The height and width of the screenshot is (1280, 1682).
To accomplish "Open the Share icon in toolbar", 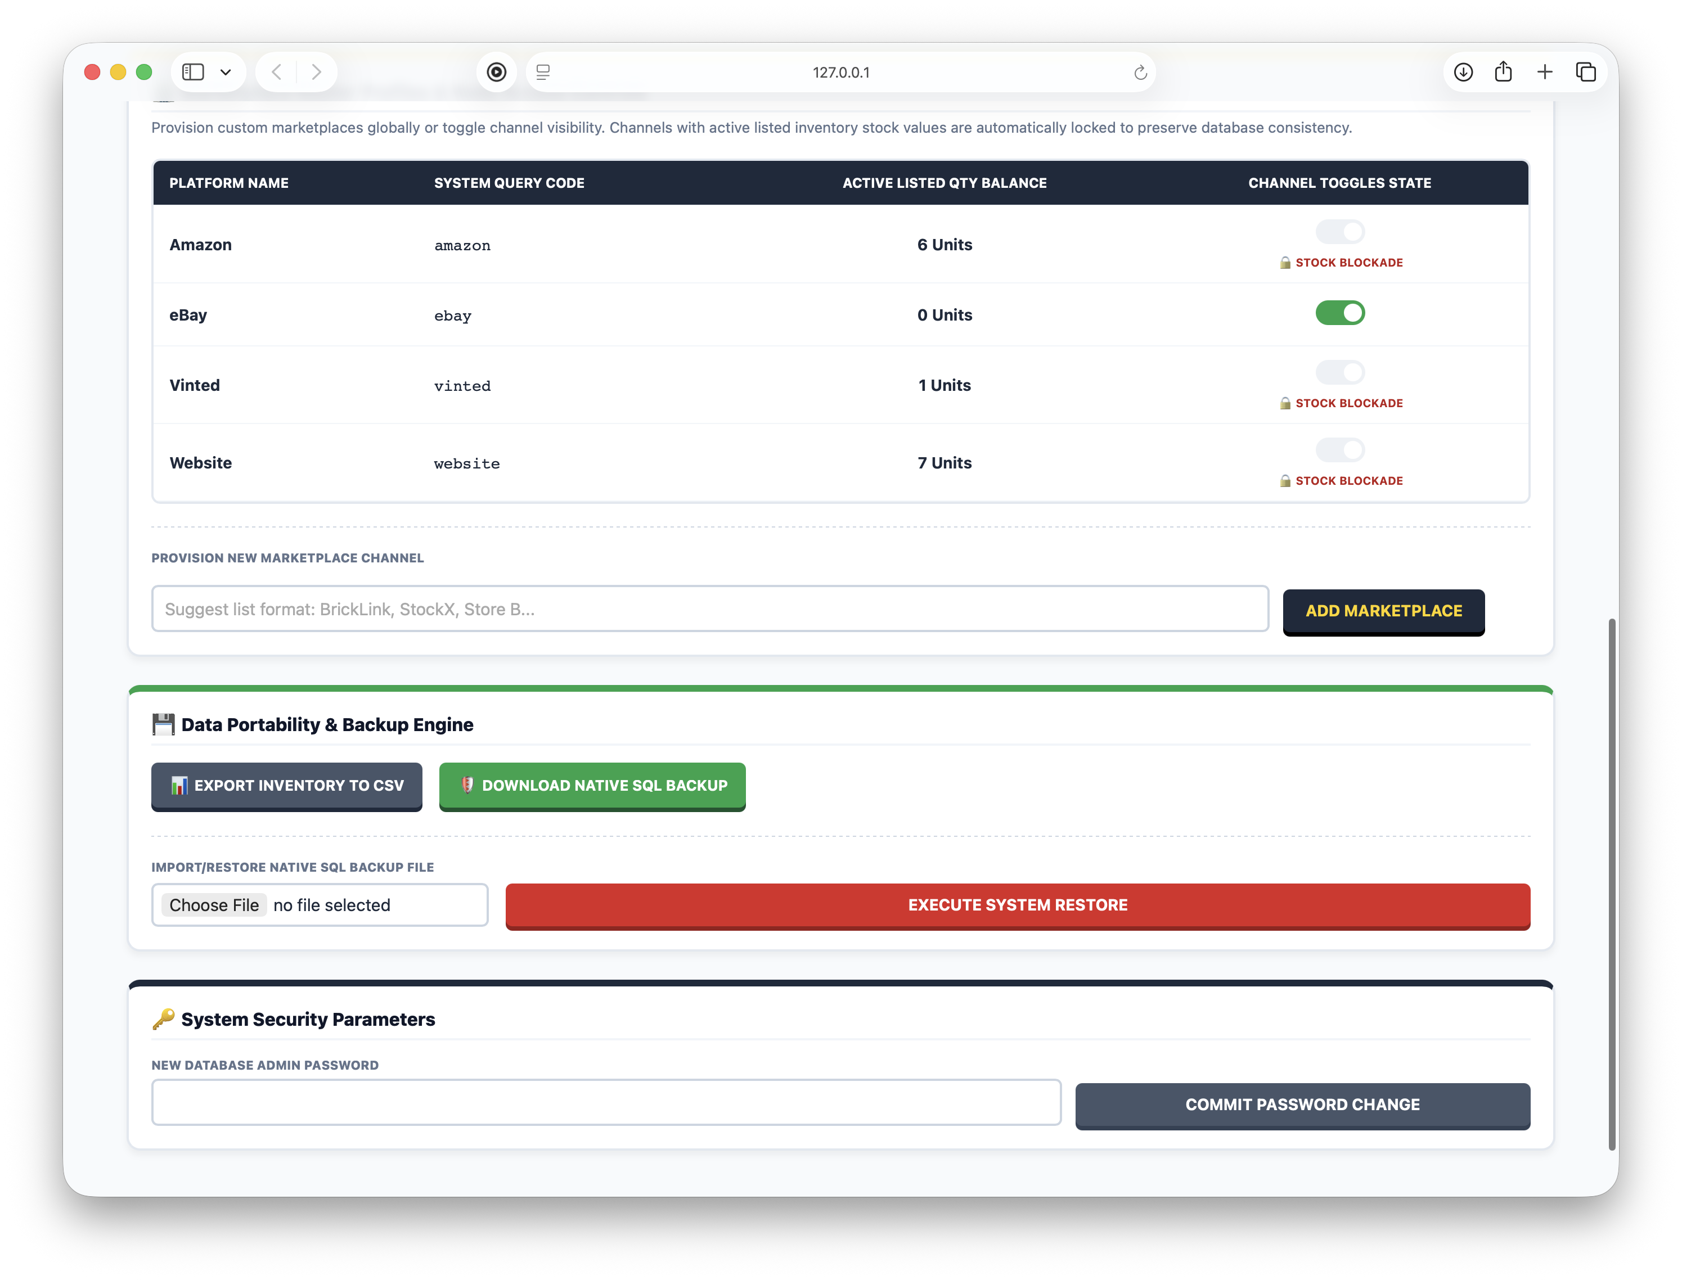I will click(x=1503, y=71).
